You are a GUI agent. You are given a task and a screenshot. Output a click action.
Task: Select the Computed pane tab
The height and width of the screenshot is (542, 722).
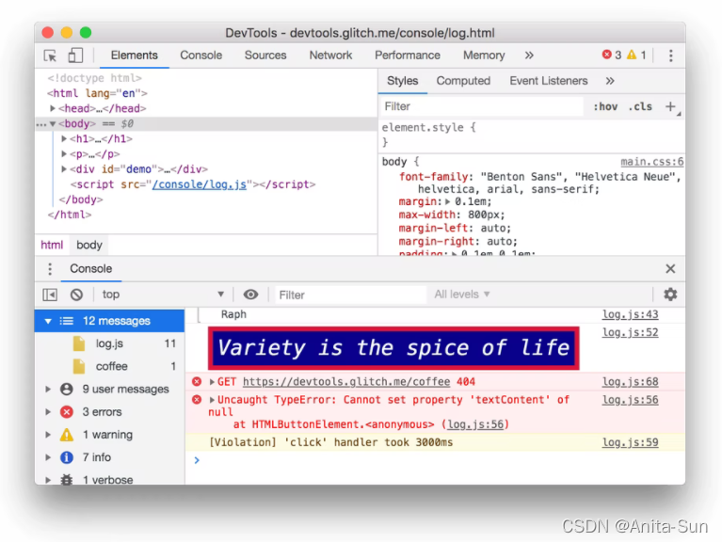click(463, 81)
